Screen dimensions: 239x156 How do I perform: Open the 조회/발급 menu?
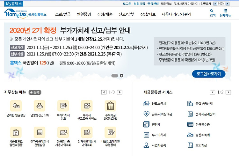(x=63, y=14)
